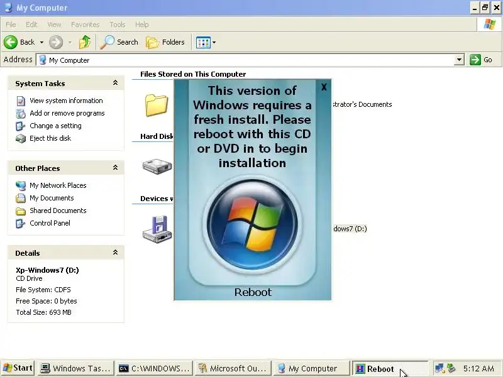Close the installer popup with X
The height and width of the screenshot is (377, 503).
(x=324, y=87)
